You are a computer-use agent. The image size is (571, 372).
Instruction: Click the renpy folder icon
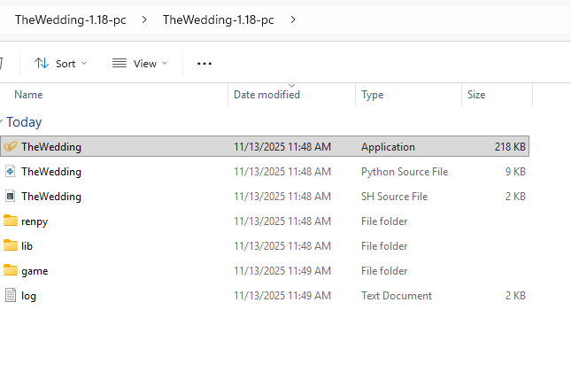point(11,221)
